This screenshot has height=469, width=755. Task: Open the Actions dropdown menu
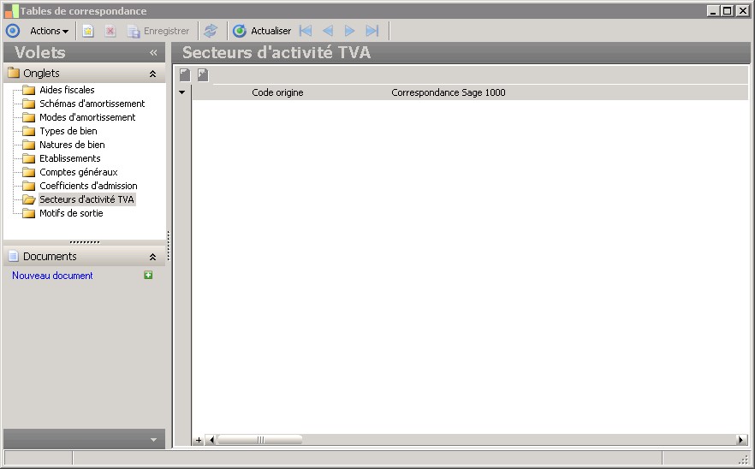49,31
